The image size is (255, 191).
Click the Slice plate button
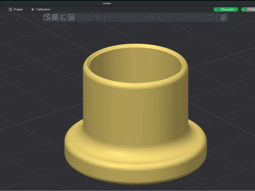point(228,10)
